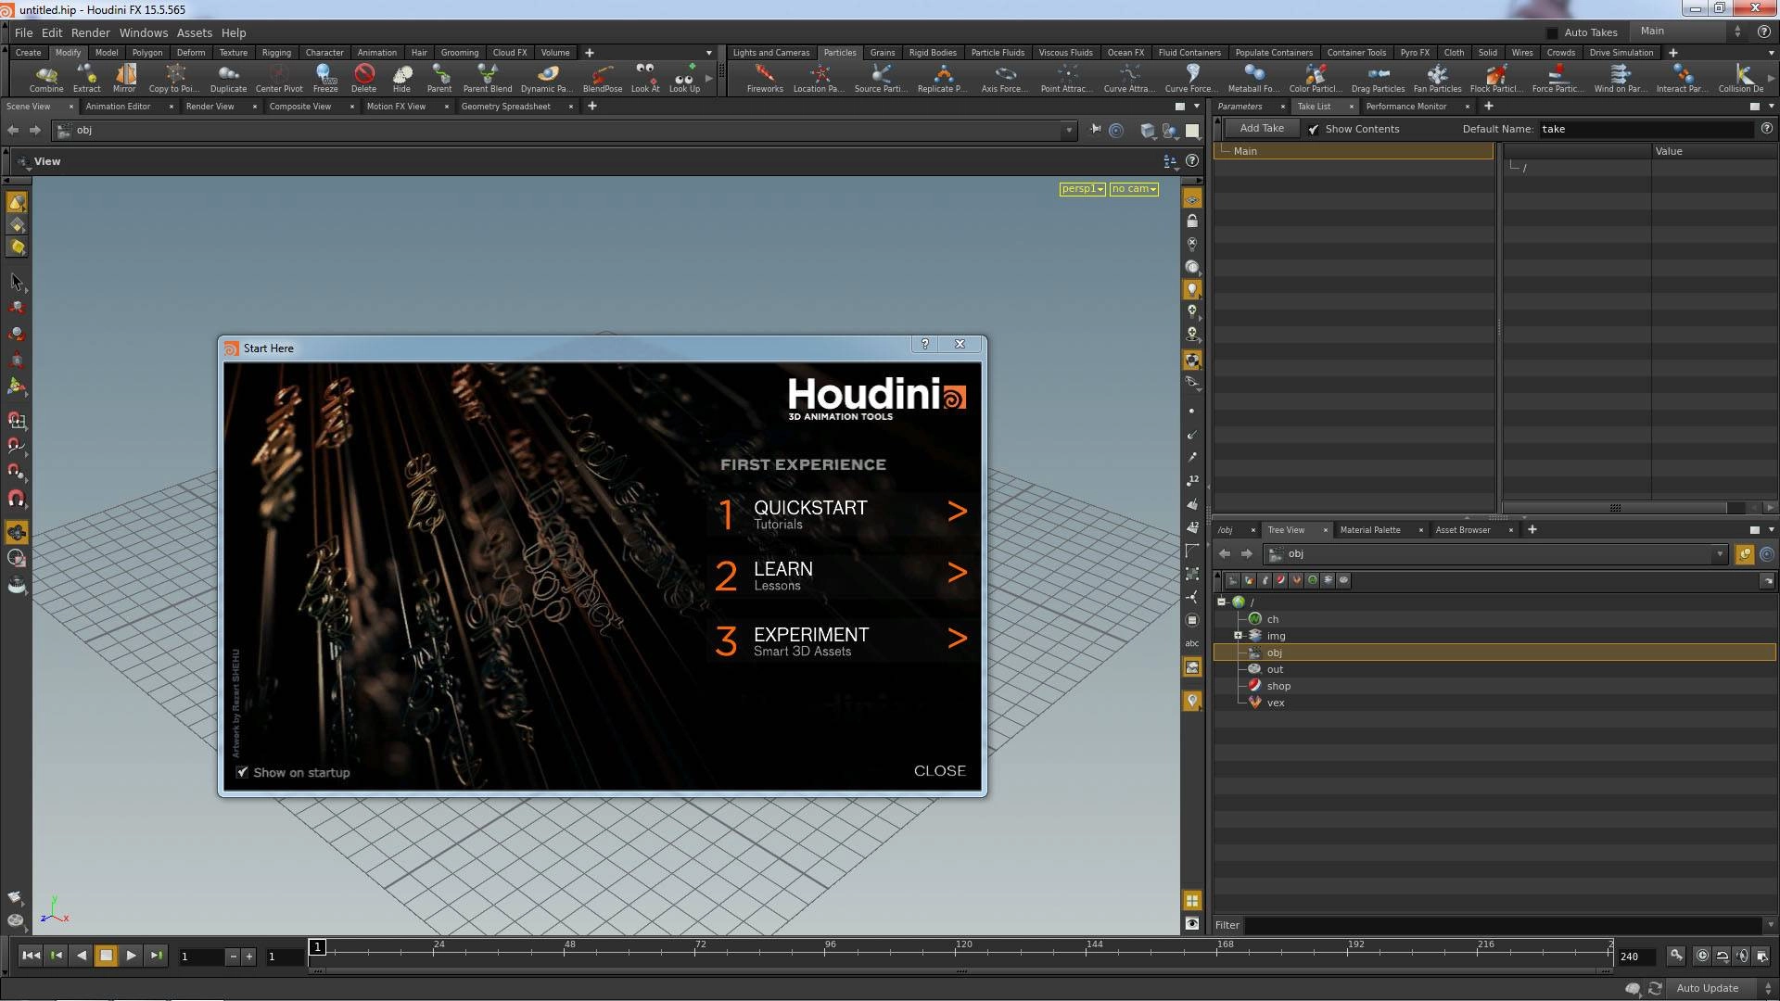Open the Quickstart Tutorials link
Image resolution: width=1780 pixels, height=1001 pixels.
click(842, 513)
